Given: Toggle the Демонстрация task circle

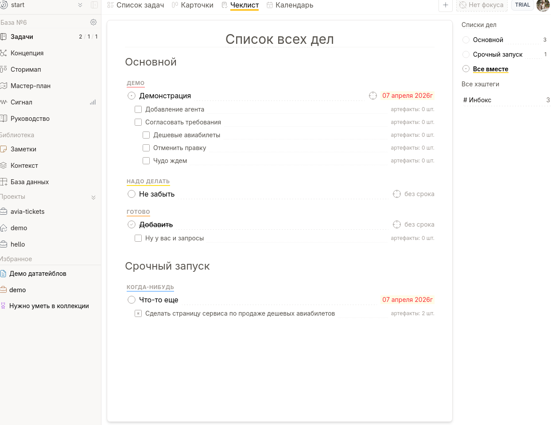Looking at the screenshot, I should pyautogui.click(x=132, y=96).
